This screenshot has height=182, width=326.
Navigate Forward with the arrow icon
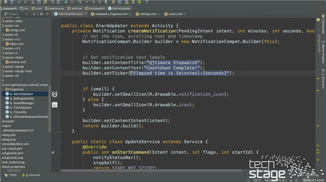(72, 2)
